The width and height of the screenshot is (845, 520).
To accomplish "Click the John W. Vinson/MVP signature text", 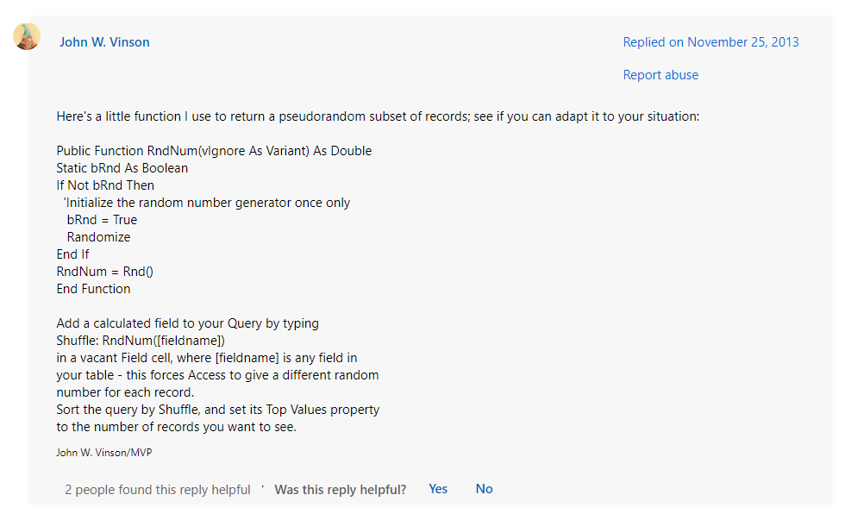I will 104,453.
